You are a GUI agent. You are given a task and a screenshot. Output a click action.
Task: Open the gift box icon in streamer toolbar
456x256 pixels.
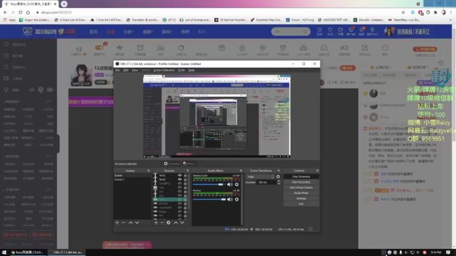click(x=222, y=48)
